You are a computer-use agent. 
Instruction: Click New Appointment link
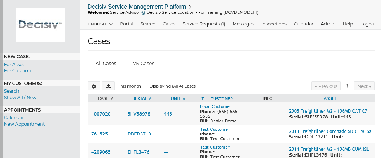24,124
